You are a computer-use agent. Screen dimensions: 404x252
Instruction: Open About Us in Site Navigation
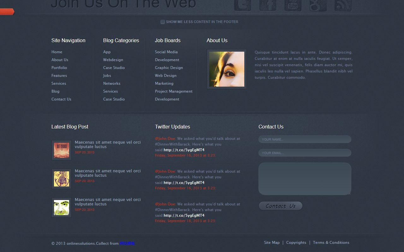[60, 60]
